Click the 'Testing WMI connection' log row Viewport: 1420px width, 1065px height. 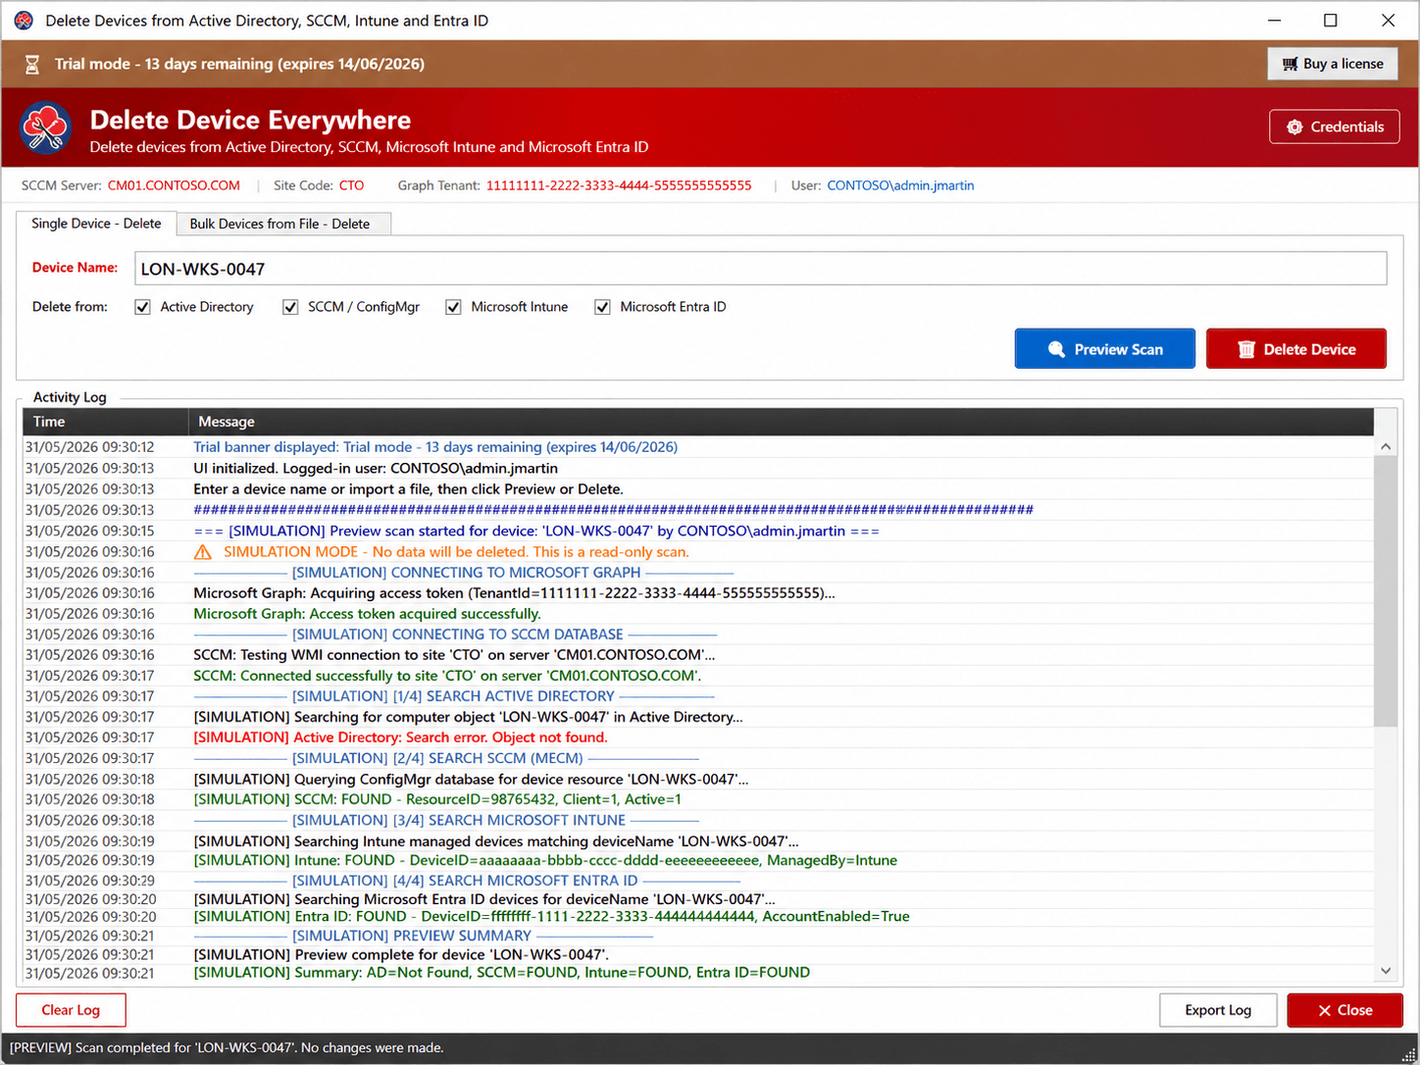coord(698,655)
